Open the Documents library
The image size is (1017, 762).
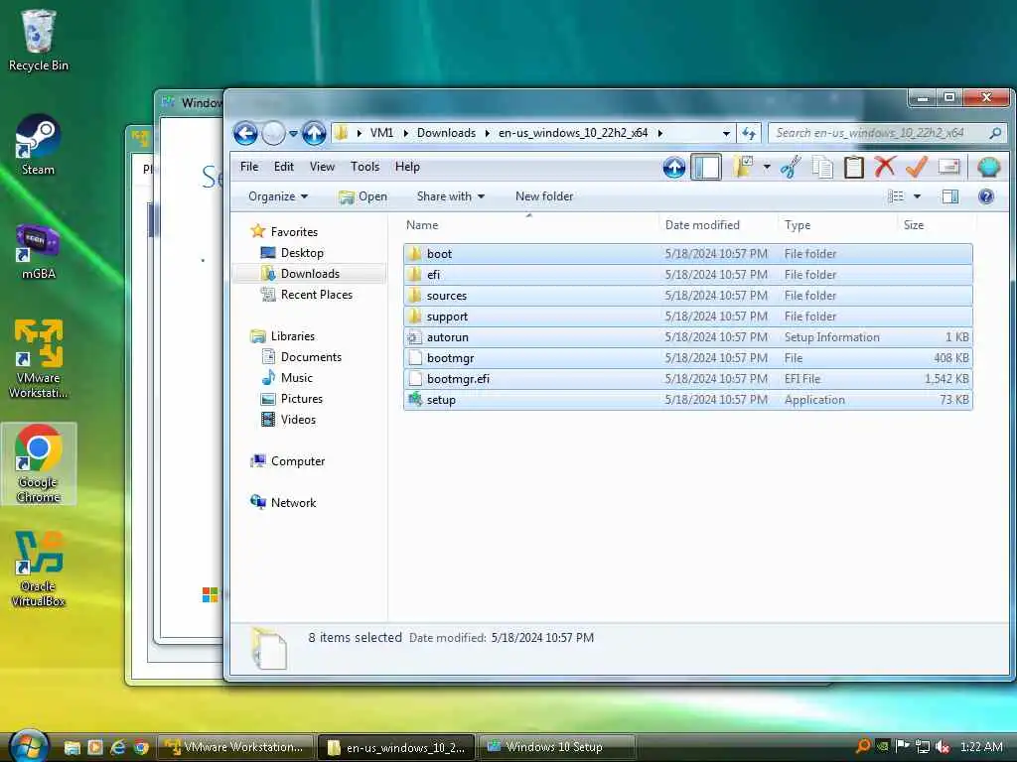pyautogui.click(x=301, y=356)
